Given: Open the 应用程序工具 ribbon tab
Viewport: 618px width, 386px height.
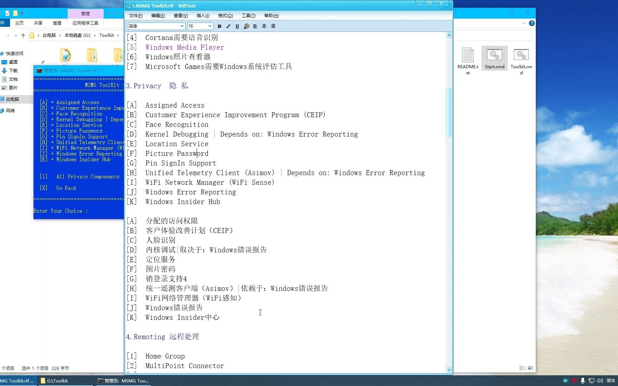Looking at the screenshot, I should (x=85, y=23).
